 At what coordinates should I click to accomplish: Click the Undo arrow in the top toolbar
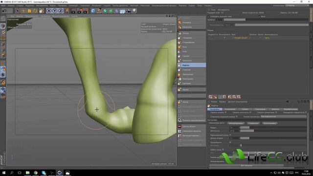pos(4,11)
